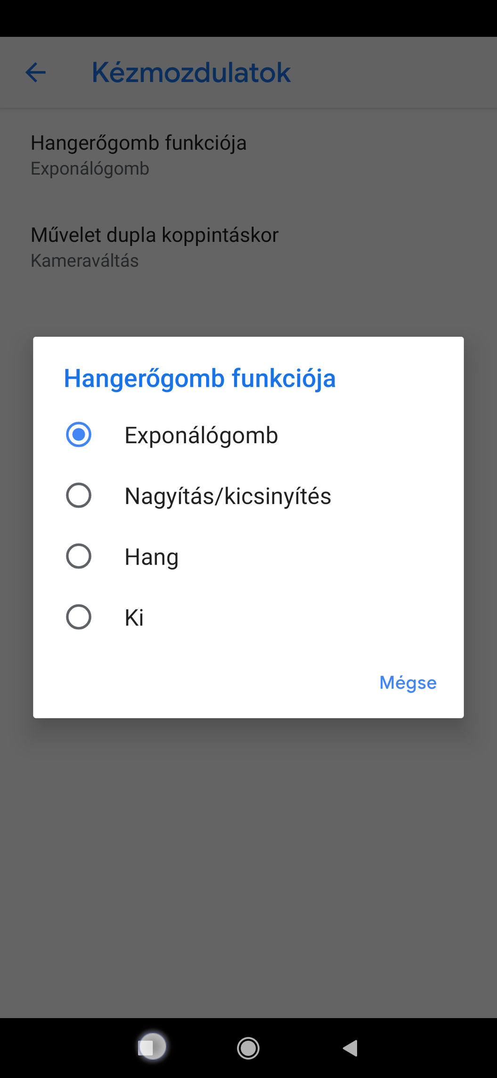The height and width of the screenshot is (1078, 497).
Task: Click the blue Hangerőgomb funkciója dialog title
Action: pos(200,378)
